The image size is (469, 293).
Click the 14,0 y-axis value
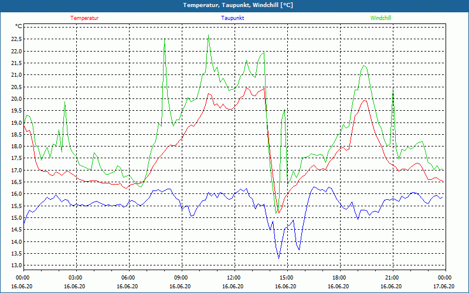tap(17, 242)
